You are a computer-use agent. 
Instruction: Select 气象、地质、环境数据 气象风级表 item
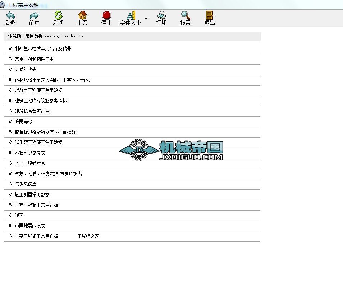48,174
